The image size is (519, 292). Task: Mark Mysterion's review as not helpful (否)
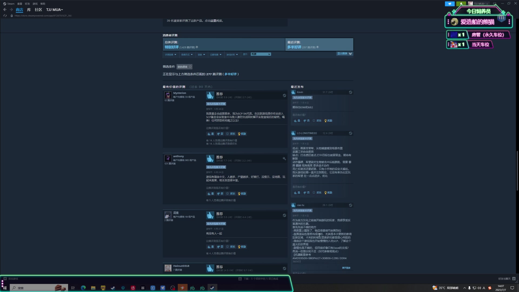220,134
